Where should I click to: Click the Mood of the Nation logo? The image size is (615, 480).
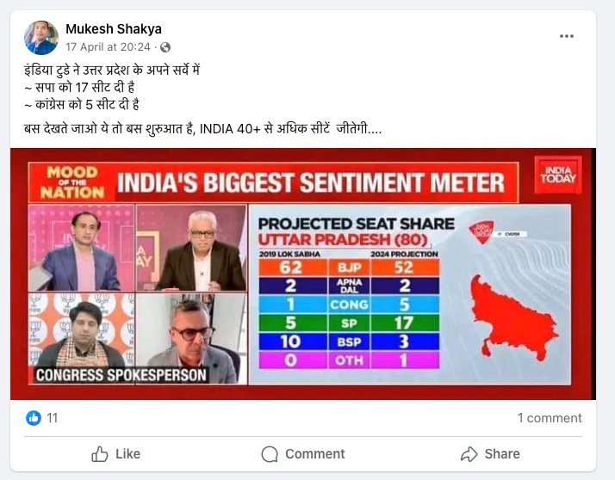[x=71, y=181]
